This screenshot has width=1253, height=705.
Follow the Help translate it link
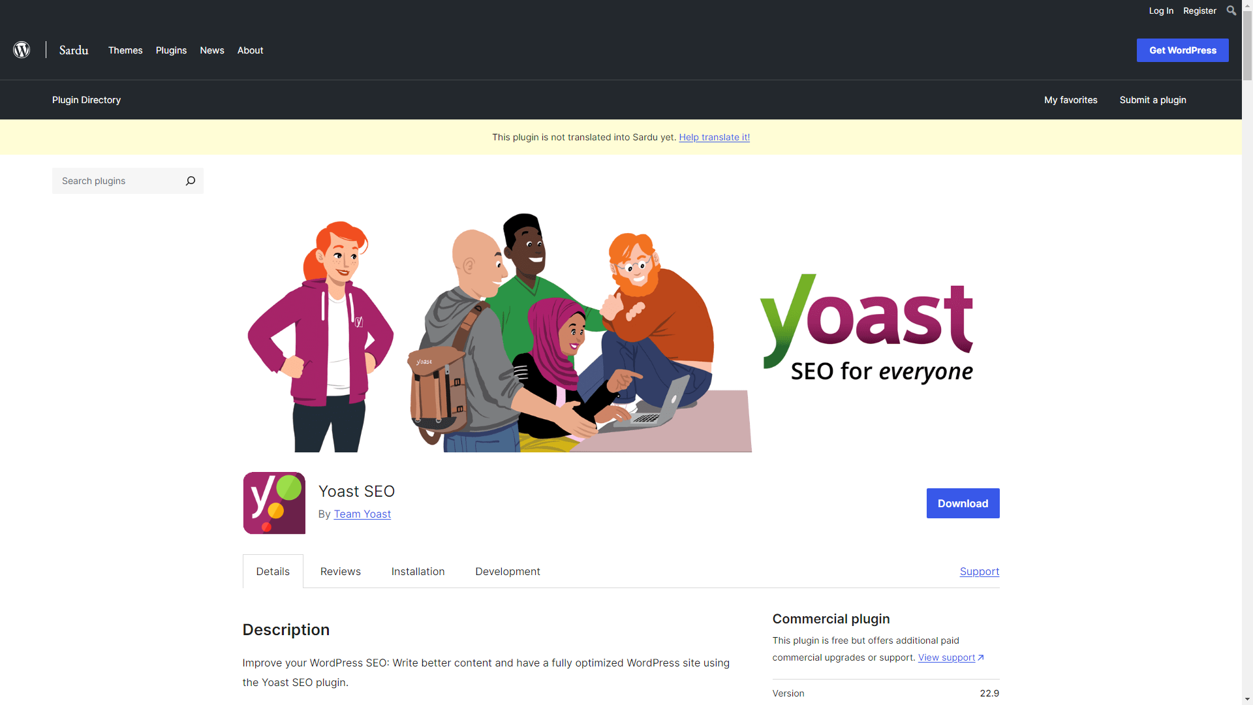[x=715, y=137]
